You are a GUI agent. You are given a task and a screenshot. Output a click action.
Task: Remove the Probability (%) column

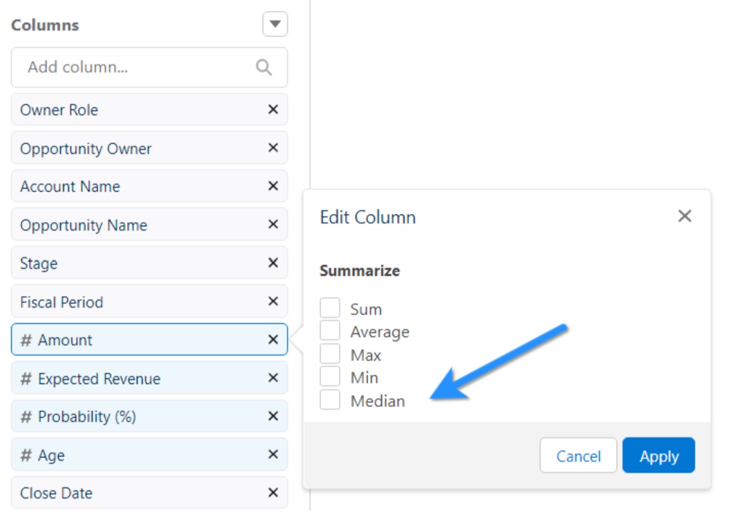click(273, 416)
